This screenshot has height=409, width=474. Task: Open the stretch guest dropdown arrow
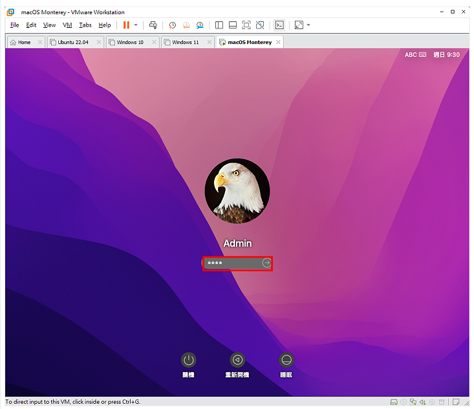308,25
